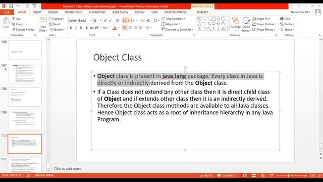Switch to the SLIDE SHOW tab
Viewport: 323px width, 182px height.
[x=120, y=12]
